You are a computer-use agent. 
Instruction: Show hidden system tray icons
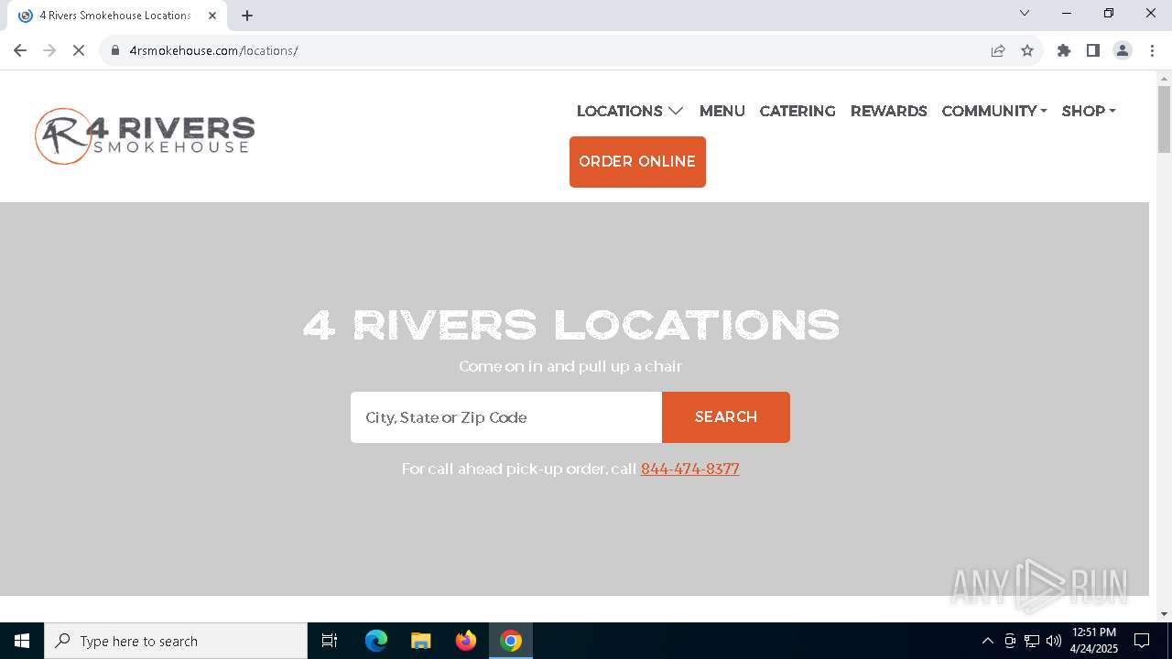[x=987, y=641]
